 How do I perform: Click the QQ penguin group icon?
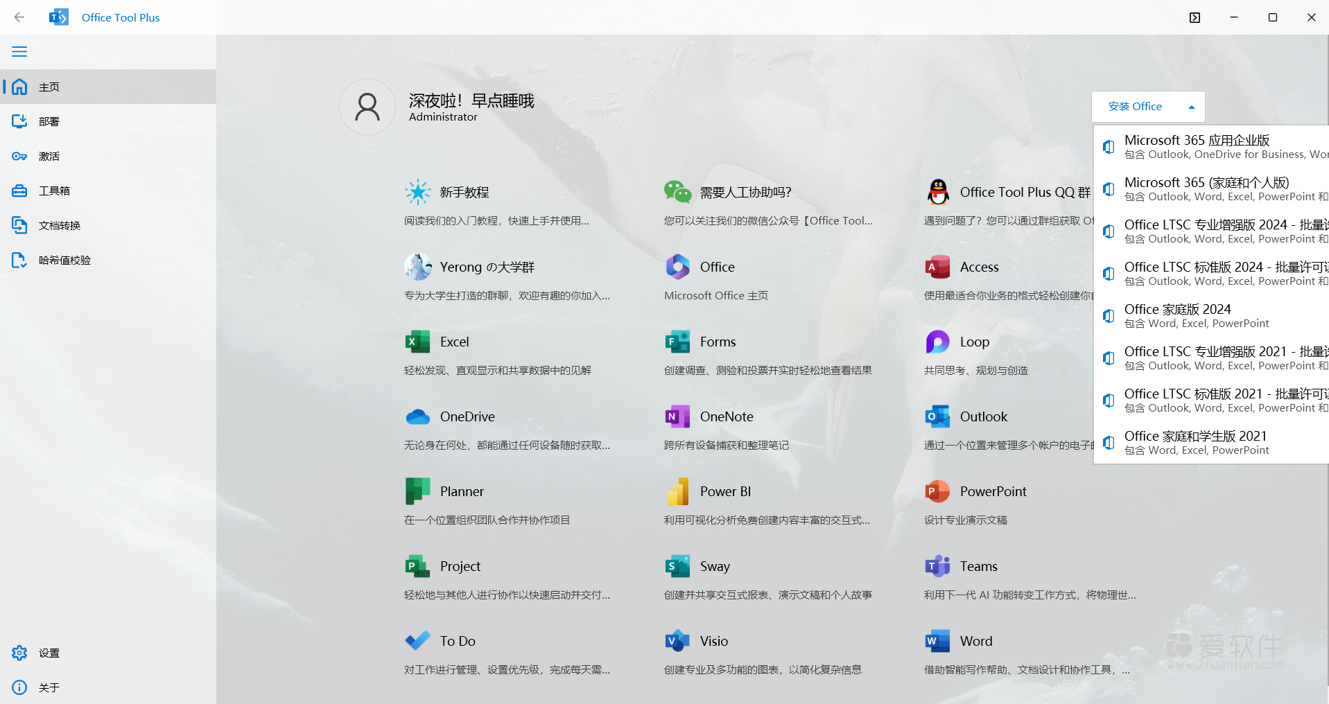click(938, 192)
